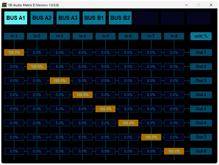Select the In 7 column header
This screenshot has height=165, width=219.
pos(151,36)
